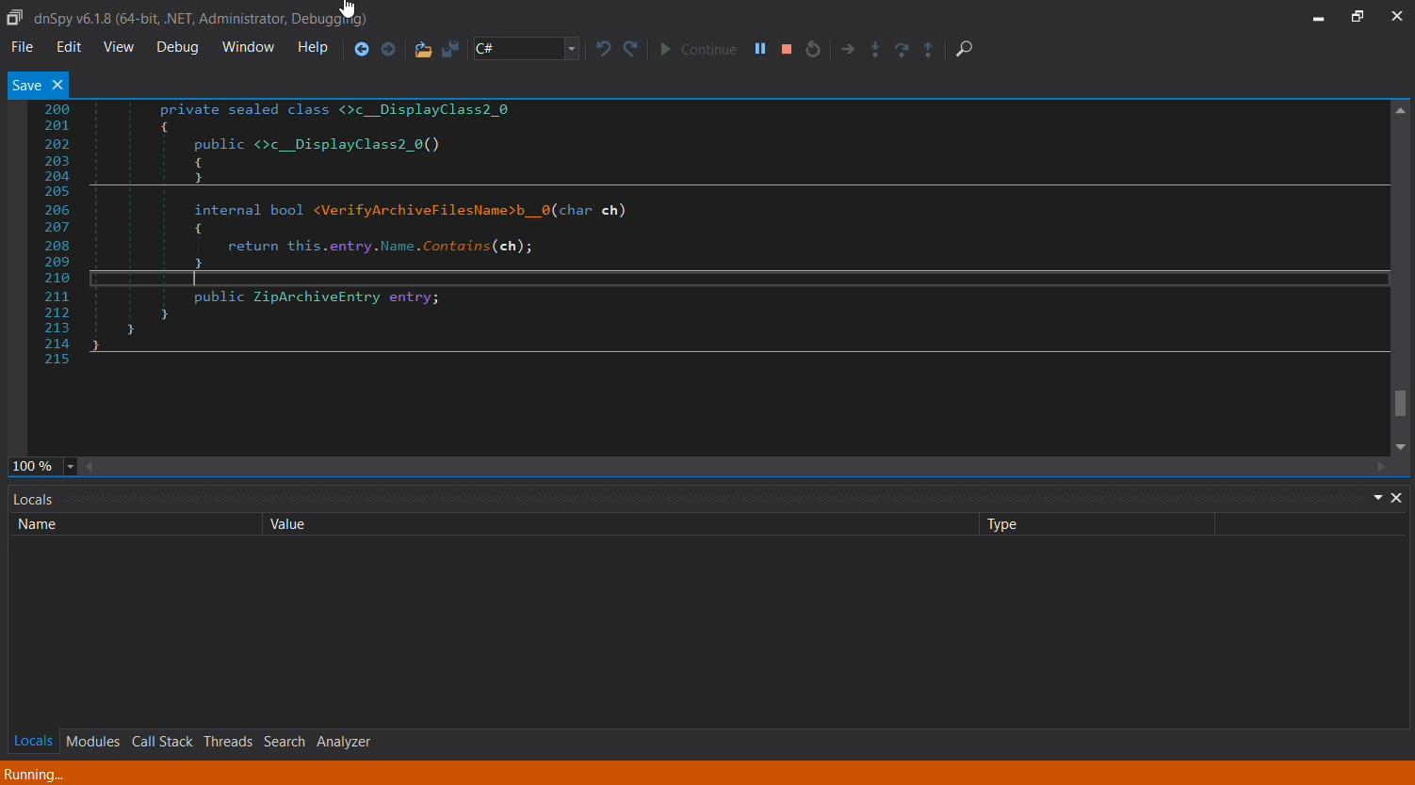Click the Value column header in Locals

pyautogui.click(x=287, y=524)
